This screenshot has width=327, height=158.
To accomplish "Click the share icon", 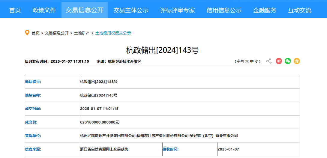I will (269, 61).
